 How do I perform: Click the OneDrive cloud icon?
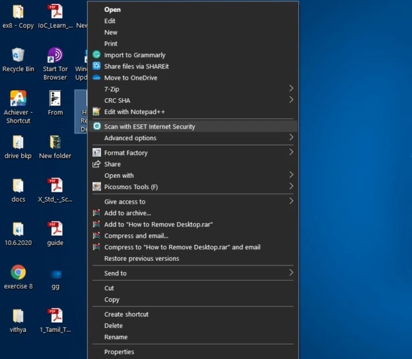96,77
